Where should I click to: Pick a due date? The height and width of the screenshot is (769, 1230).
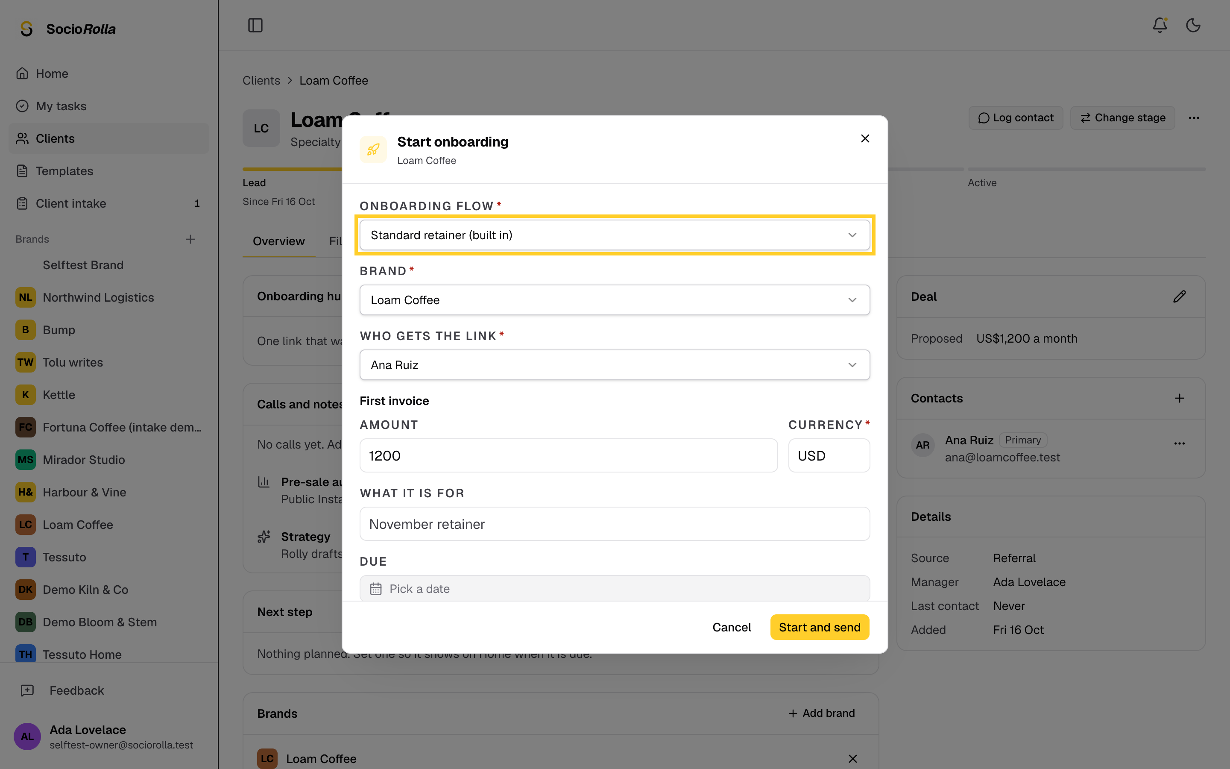coord(615,588)
